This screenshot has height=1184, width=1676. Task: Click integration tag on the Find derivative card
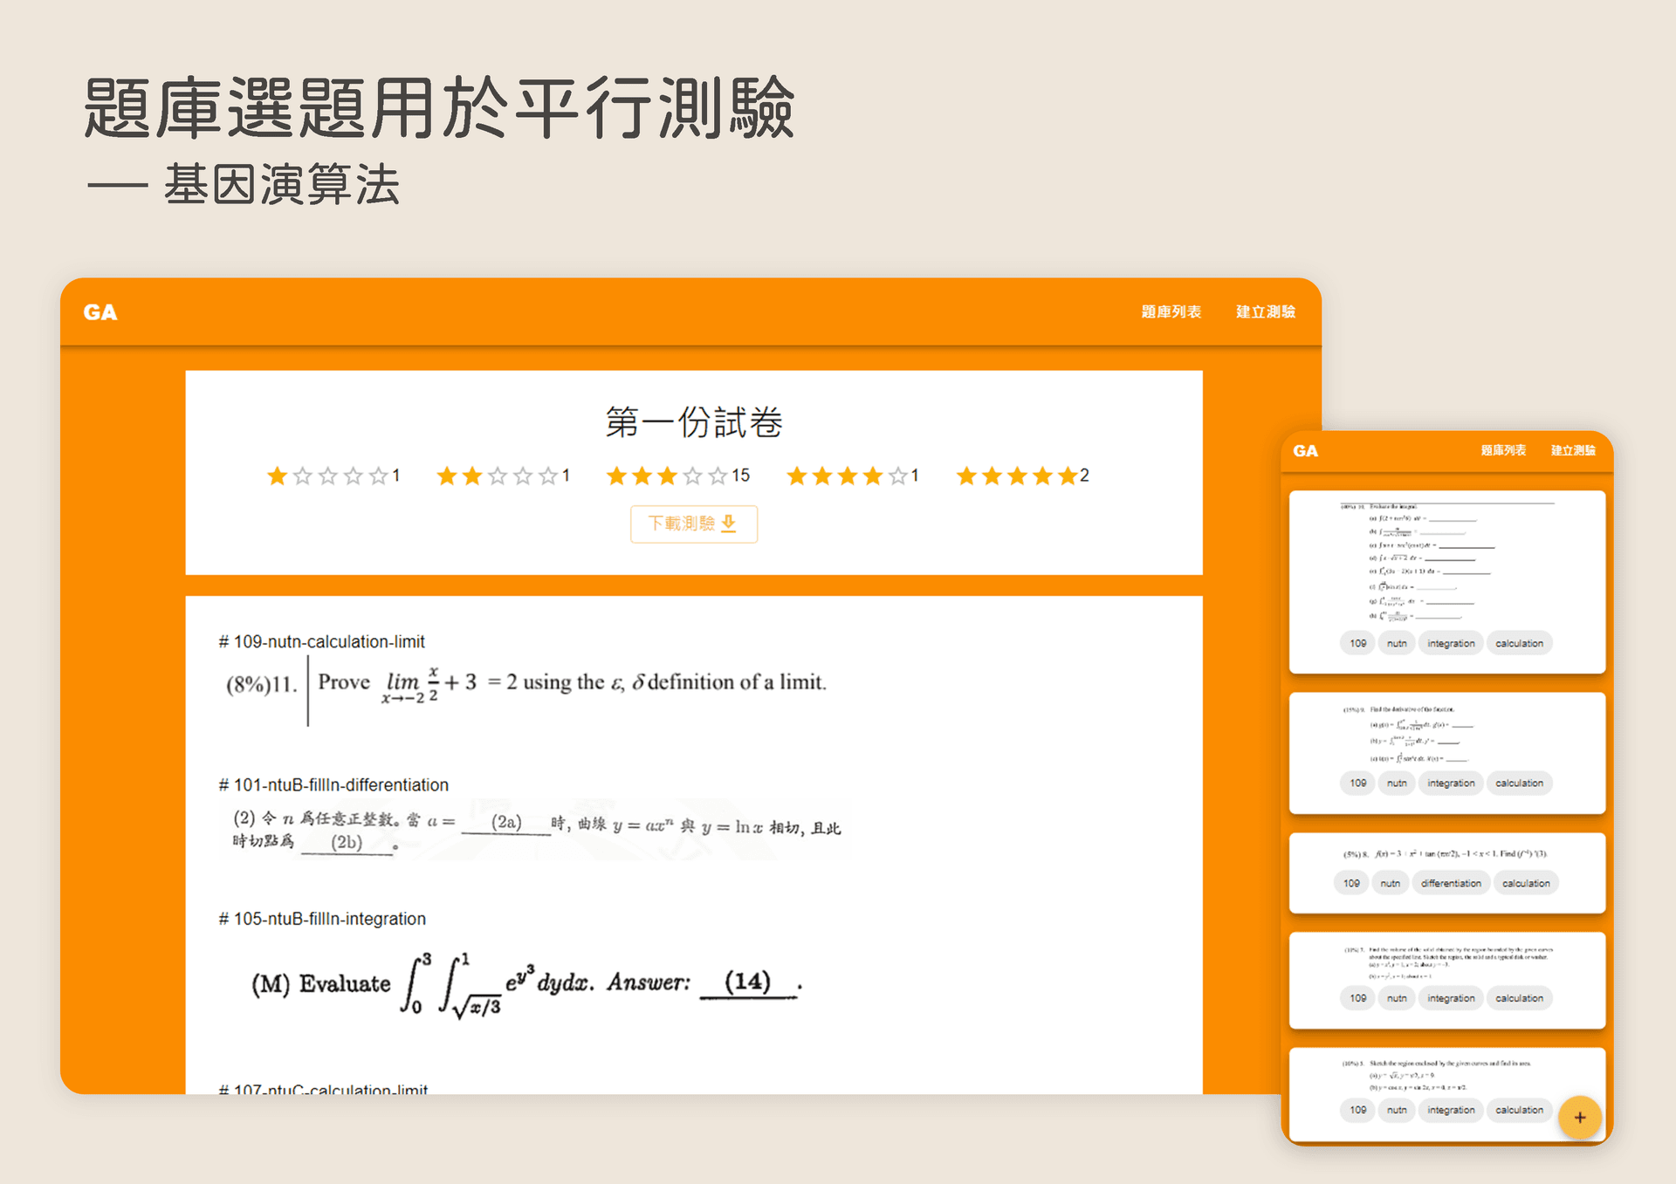(x=1451, y=783)
